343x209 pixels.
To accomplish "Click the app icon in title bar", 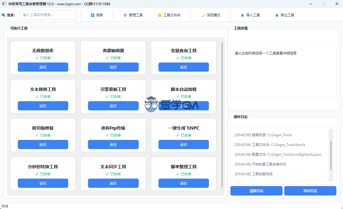I will tap(4, 4).
